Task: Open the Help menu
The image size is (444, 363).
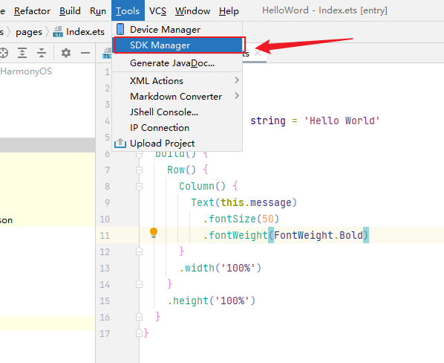Action: tap(229, 10)
